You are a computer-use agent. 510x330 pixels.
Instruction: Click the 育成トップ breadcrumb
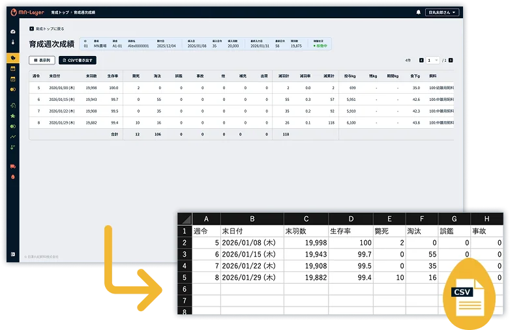point(59,12)
